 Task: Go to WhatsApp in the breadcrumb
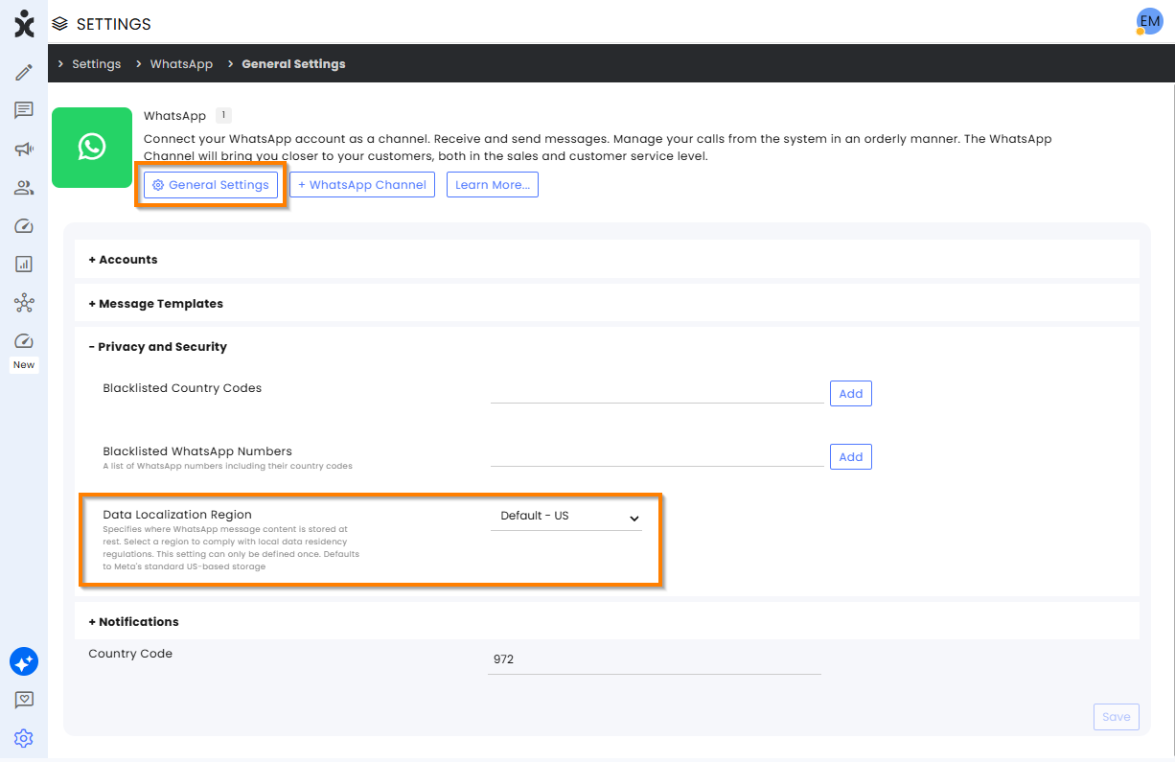[181, 64]
